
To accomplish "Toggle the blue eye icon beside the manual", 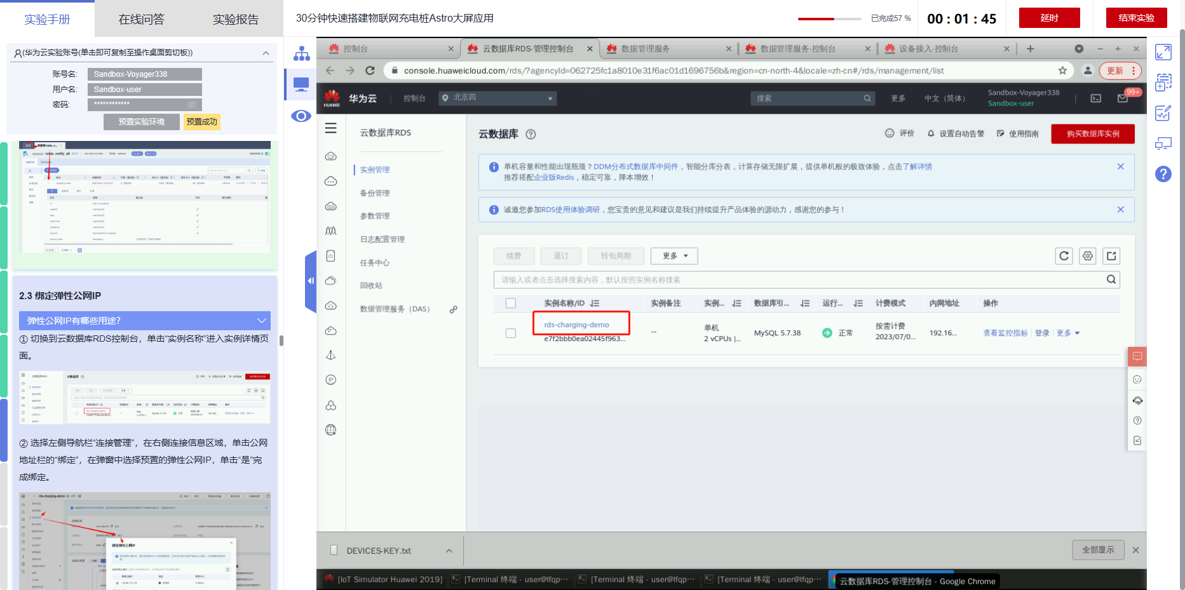I will [x=301, y=116].
